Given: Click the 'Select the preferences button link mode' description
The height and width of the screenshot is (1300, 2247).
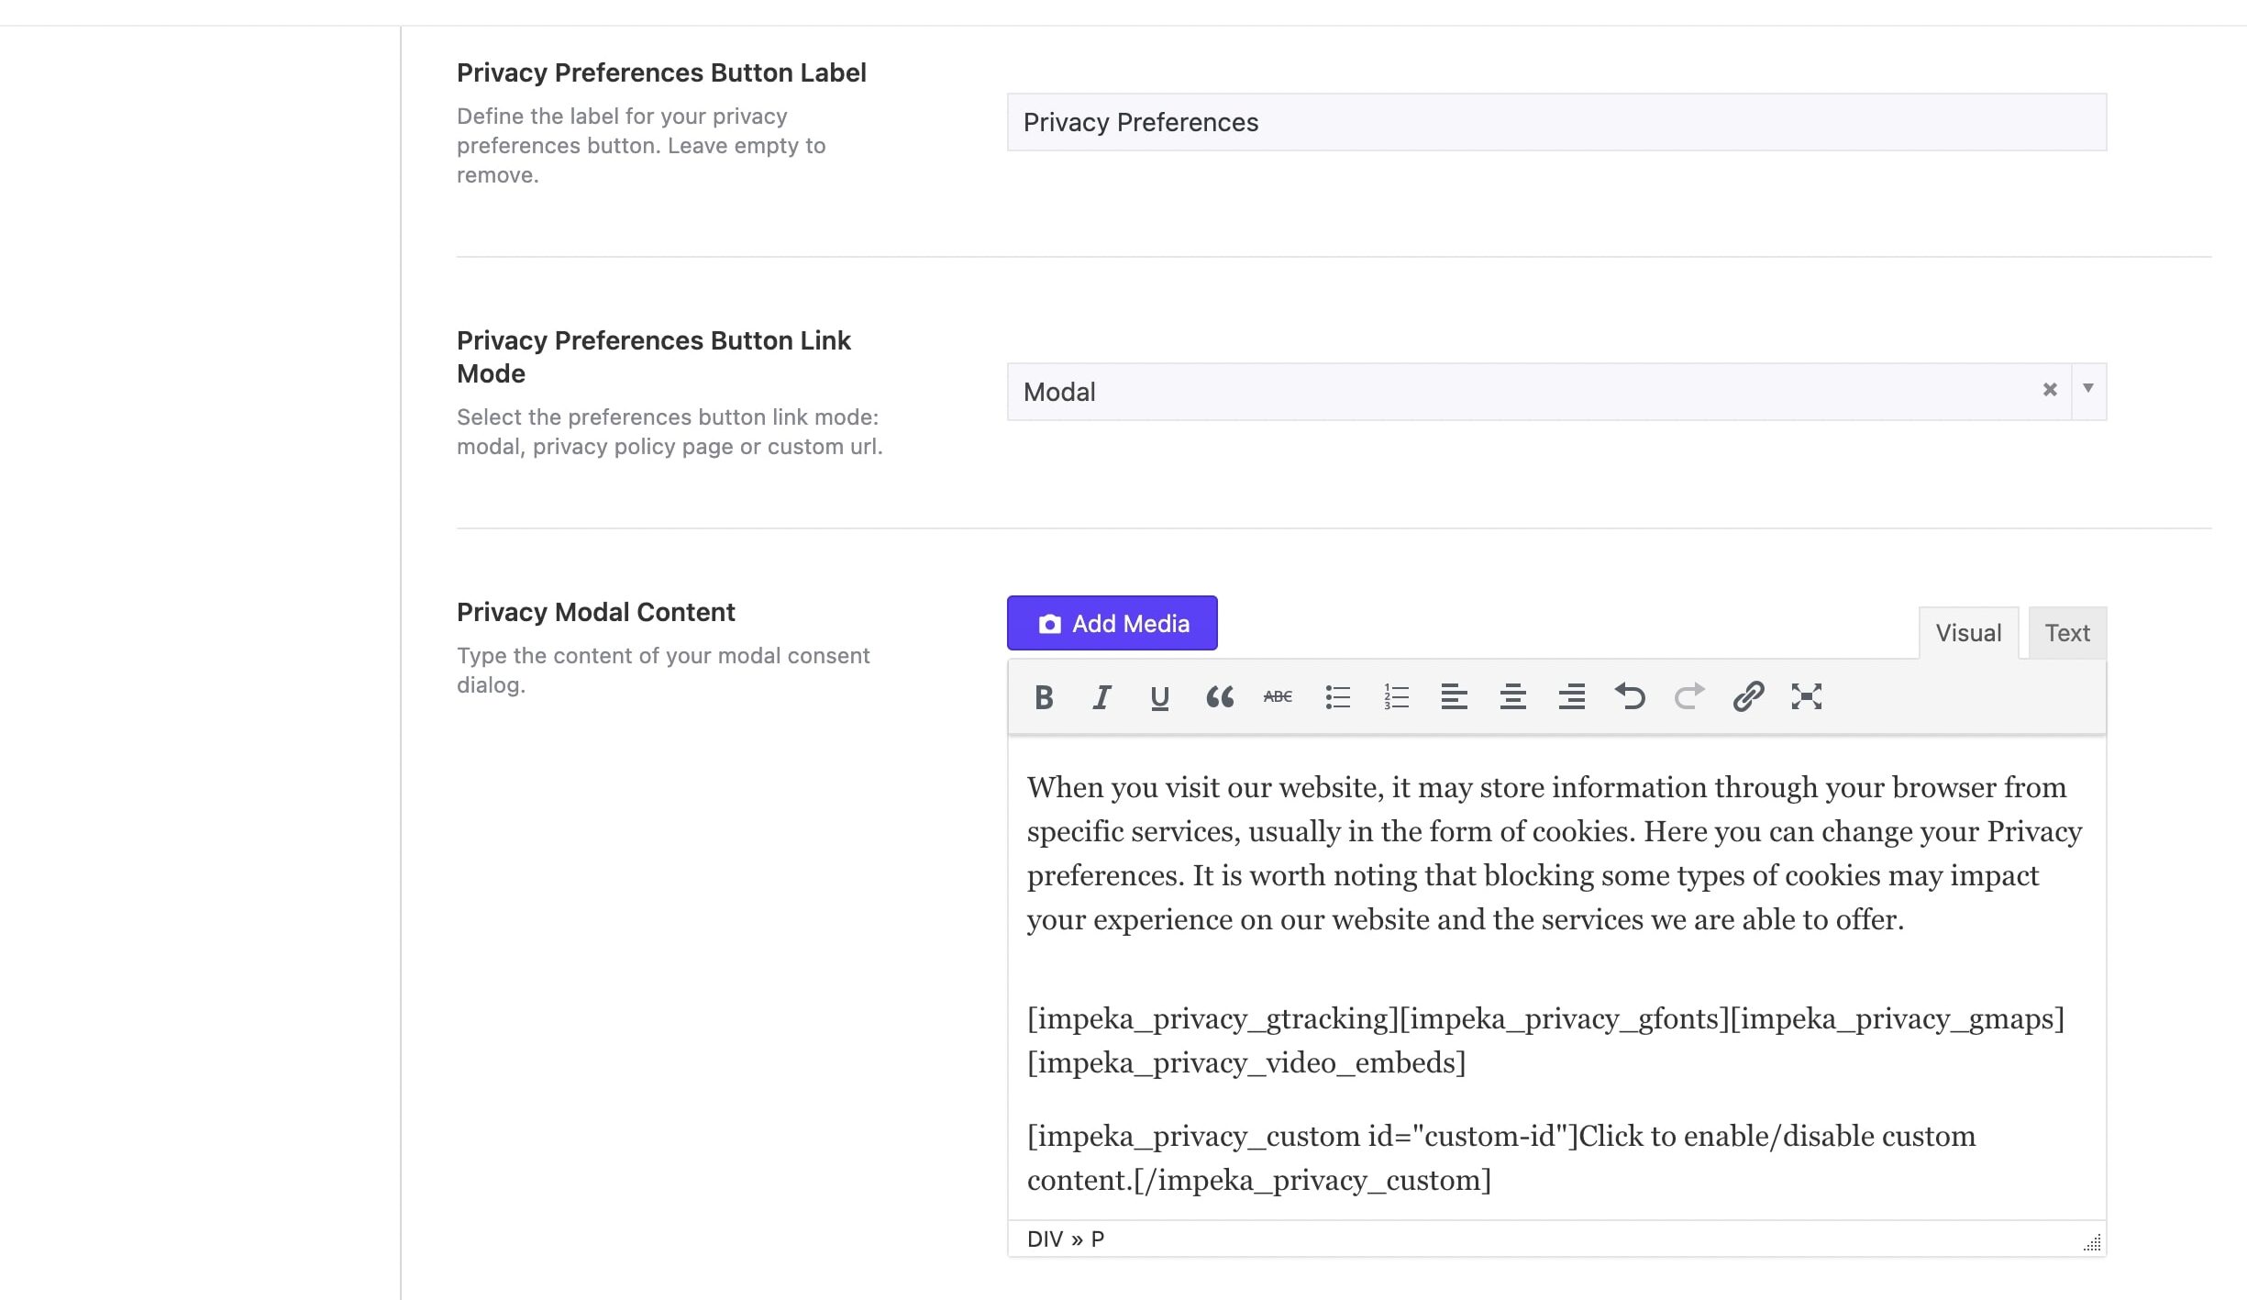Looking at the screenshot, I should [670, 432].
